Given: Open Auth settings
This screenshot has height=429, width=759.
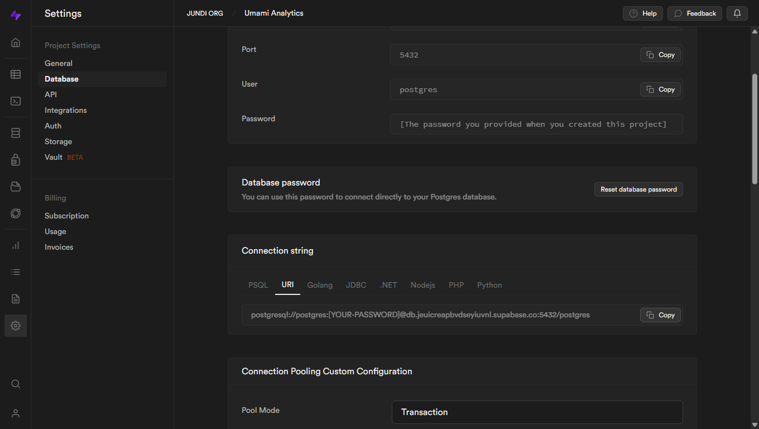Looking at the screenshot, I should (x=53, y=126).
